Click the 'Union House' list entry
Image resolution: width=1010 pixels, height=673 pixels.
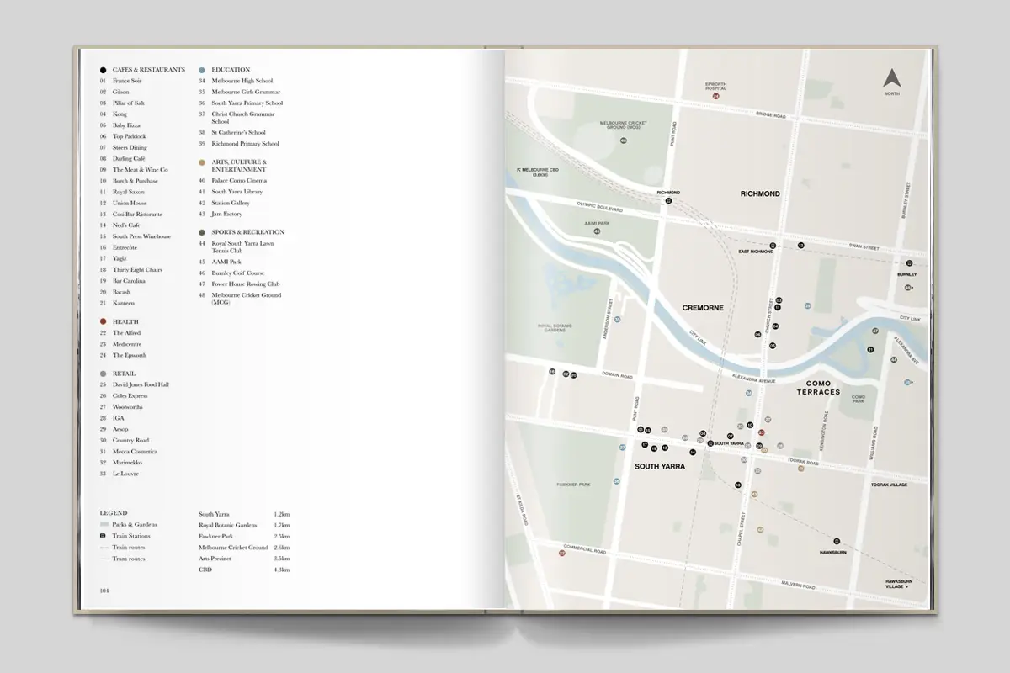130,203
